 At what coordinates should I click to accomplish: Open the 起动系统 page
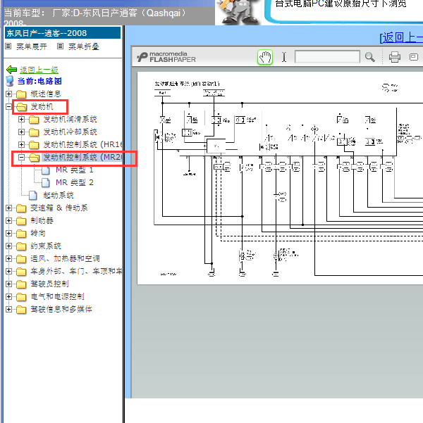click(58, 196)
